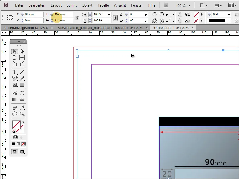Open the rotation angle dropdown
The width and height of the screenshot is (239, 179).
(x=146, y=15)
